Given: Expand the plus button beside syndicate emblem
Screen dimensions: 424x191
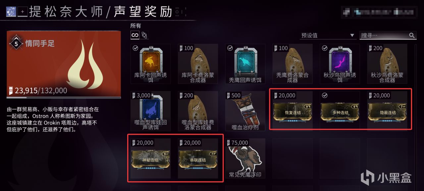Looking at the screenshot, I should pos(23,12).
